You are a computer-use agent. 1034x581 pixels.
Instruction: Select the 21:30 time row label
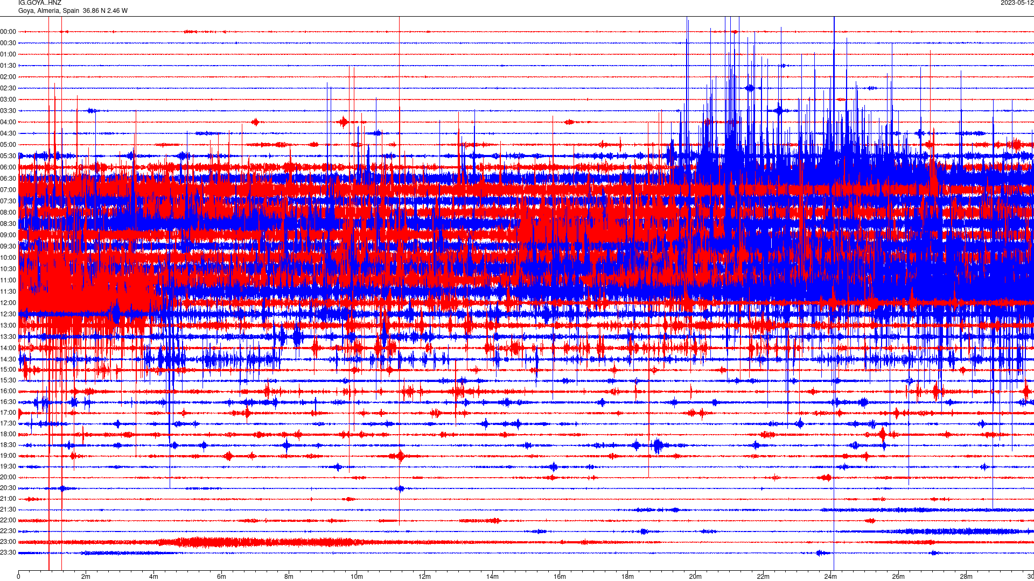point(8,509)
